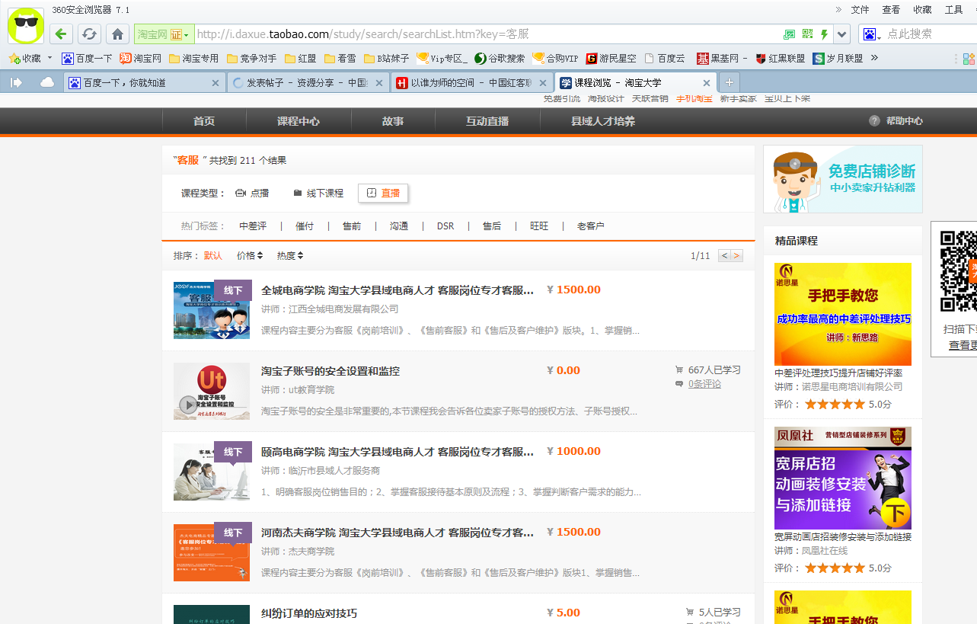Image resolution: width=977 pixels, height=624 pixels.
Task: Select the 点播 course type
Action: click(x=252, y=194)
